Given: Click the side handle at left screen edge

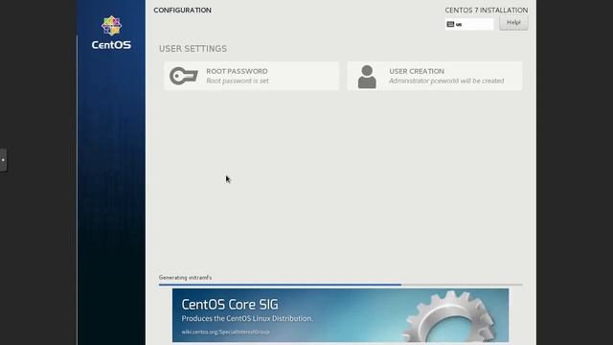Looking at the screenshot, I should click(3, 160).
